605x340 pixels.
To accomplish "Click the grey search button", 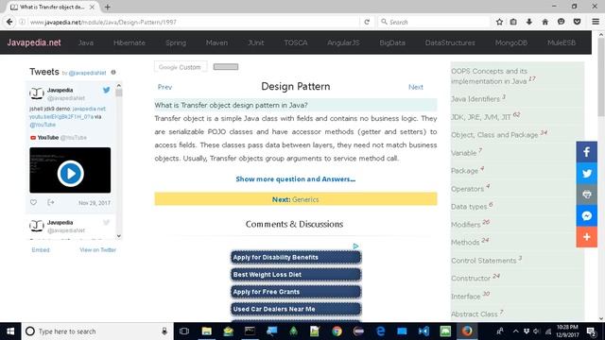I will 226,67.
